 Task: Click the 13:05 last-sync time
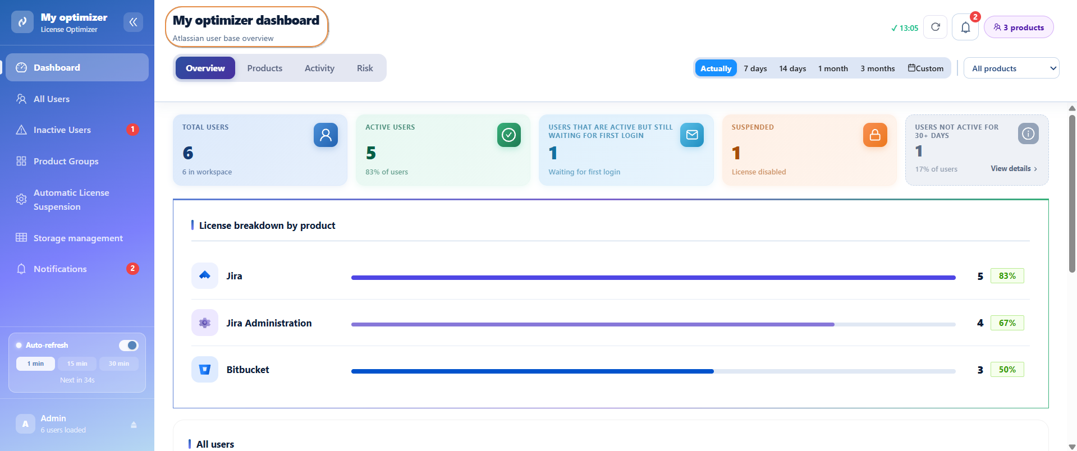905,28
